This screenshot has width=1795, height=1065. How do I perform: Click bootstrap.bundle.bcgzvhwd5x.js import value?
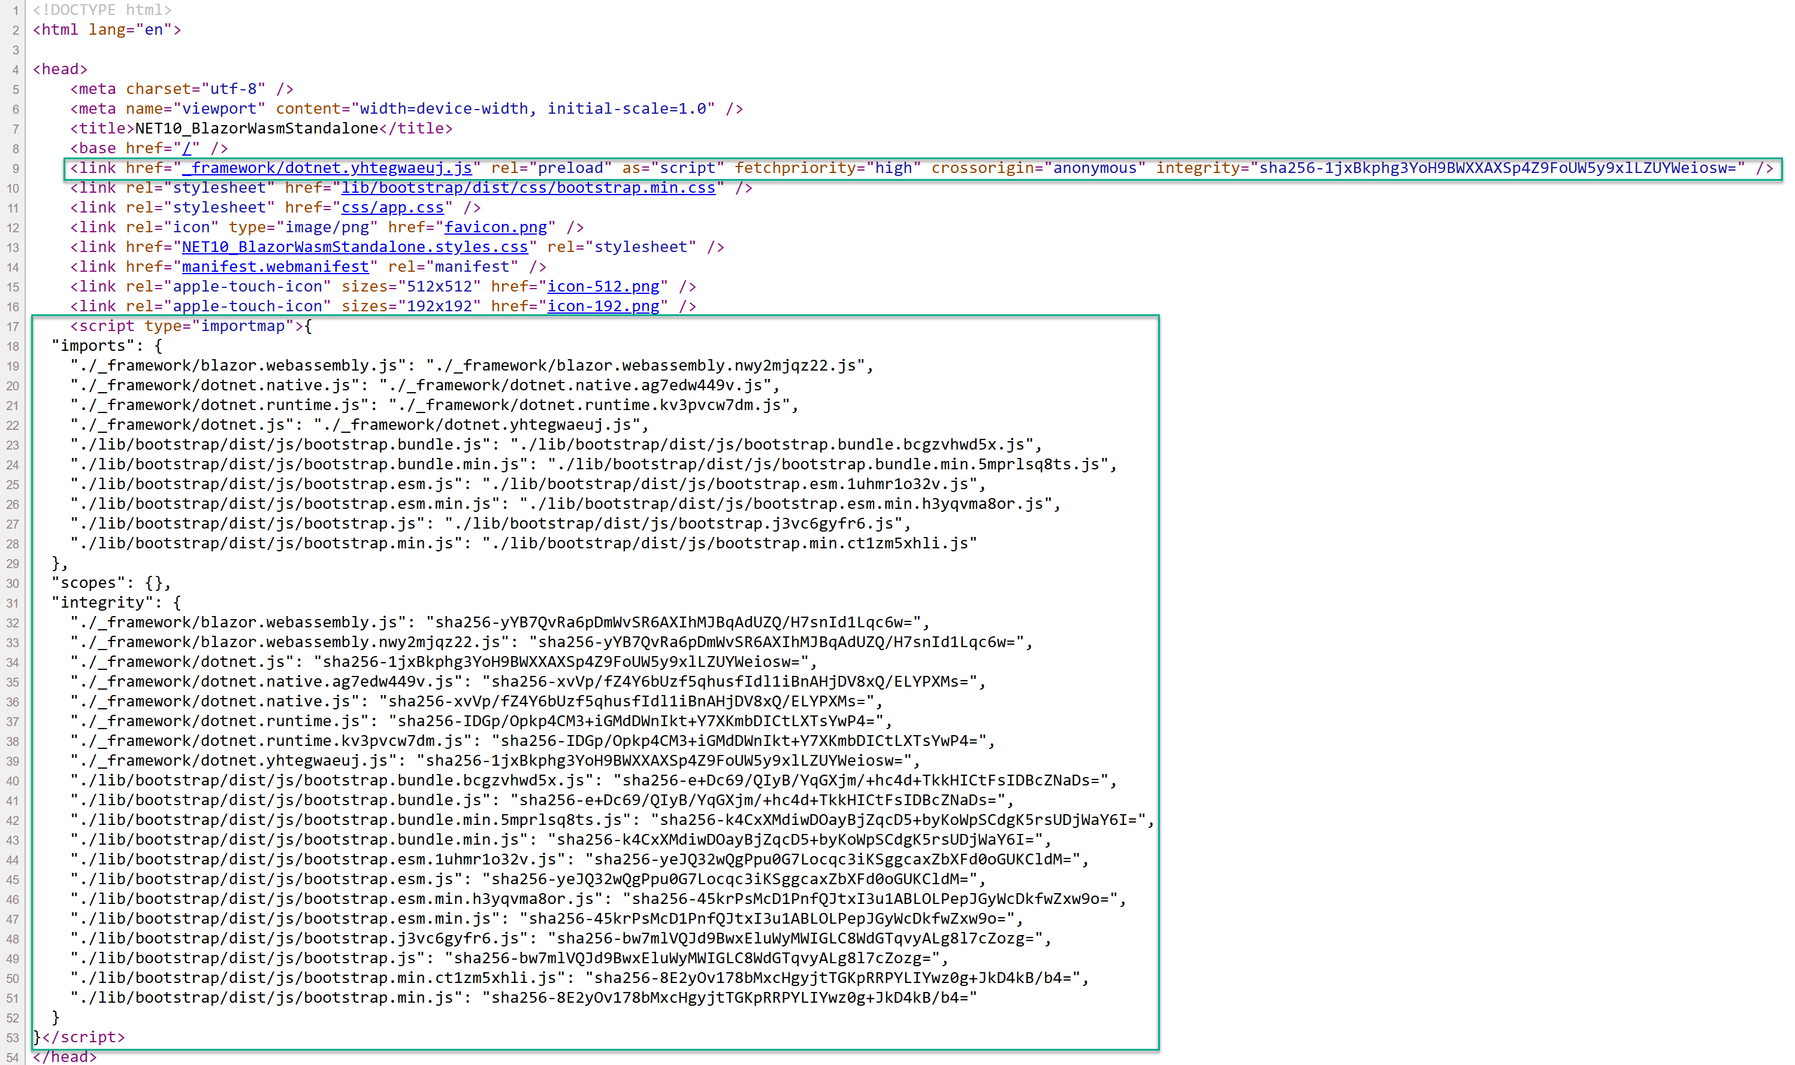[x=771, y=444]
